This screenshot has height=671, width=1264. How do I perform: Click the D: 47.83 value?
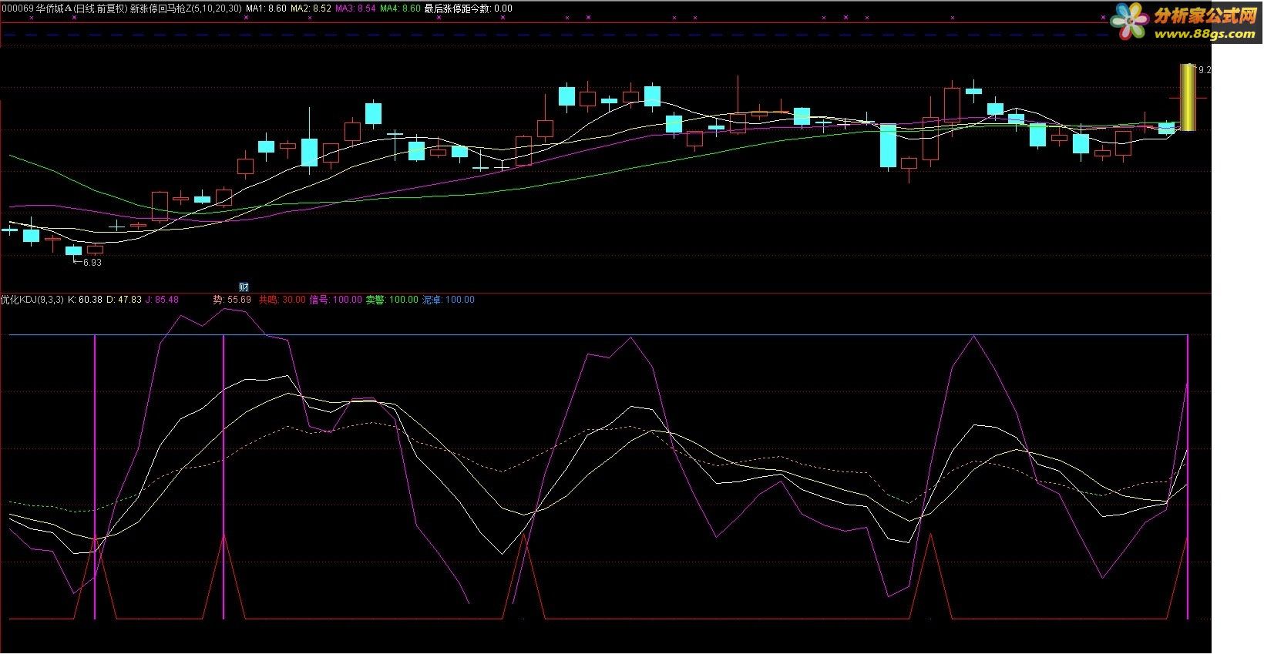point(124,300)
